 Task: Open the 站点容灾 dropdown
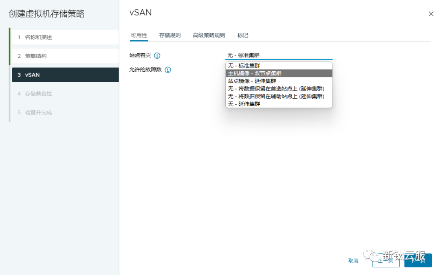tap(279, 55)
